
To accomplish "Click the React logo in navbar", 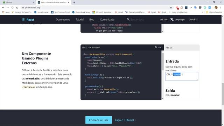I will tap(28, 20).
